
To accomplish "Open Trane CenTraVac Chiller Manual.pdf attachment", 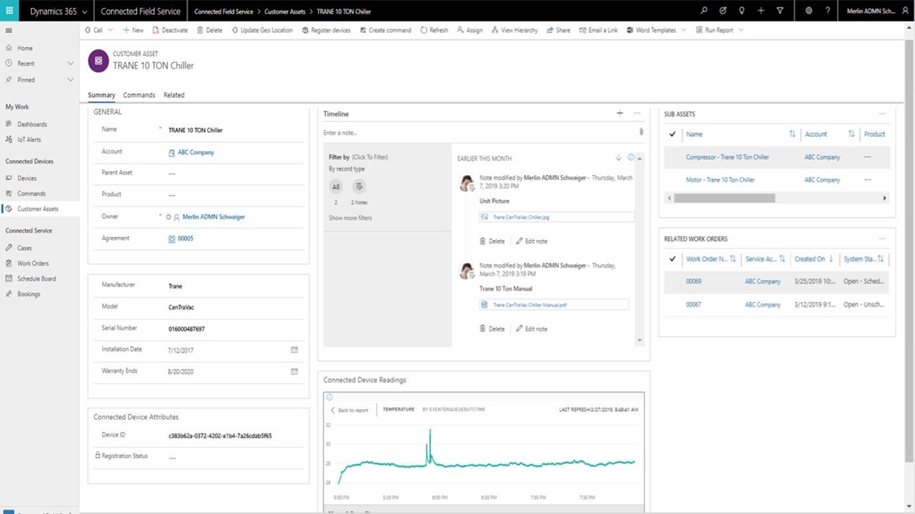I will pos(530,305).
